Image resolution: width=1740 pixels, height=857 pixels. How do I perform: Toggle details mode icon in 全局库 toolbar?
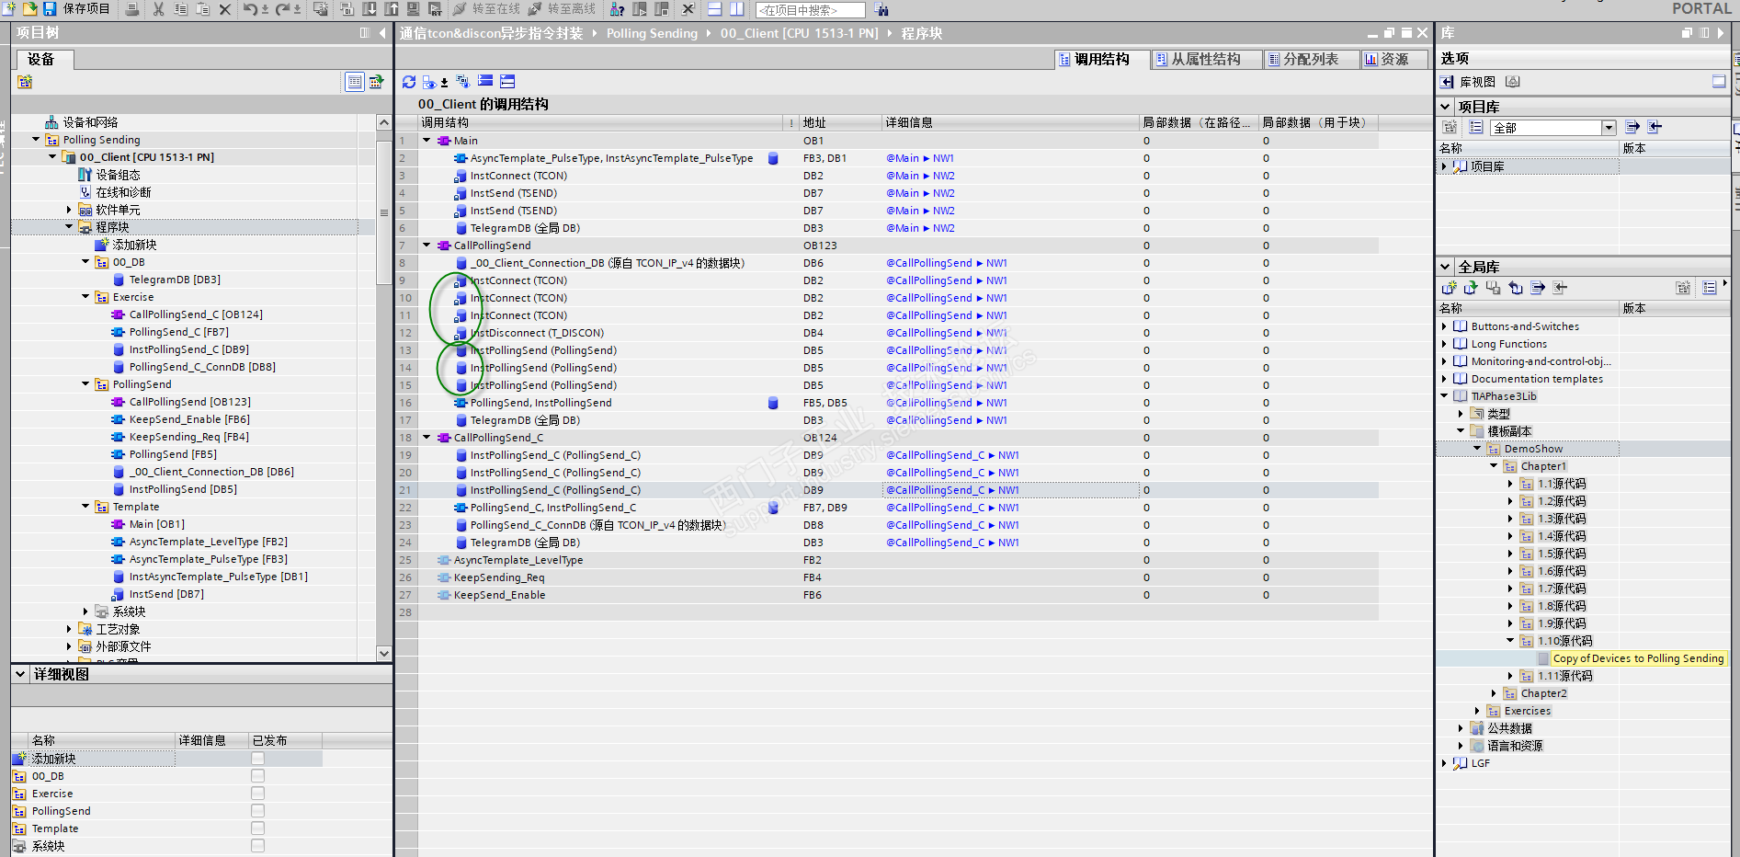pos(1710,288)
